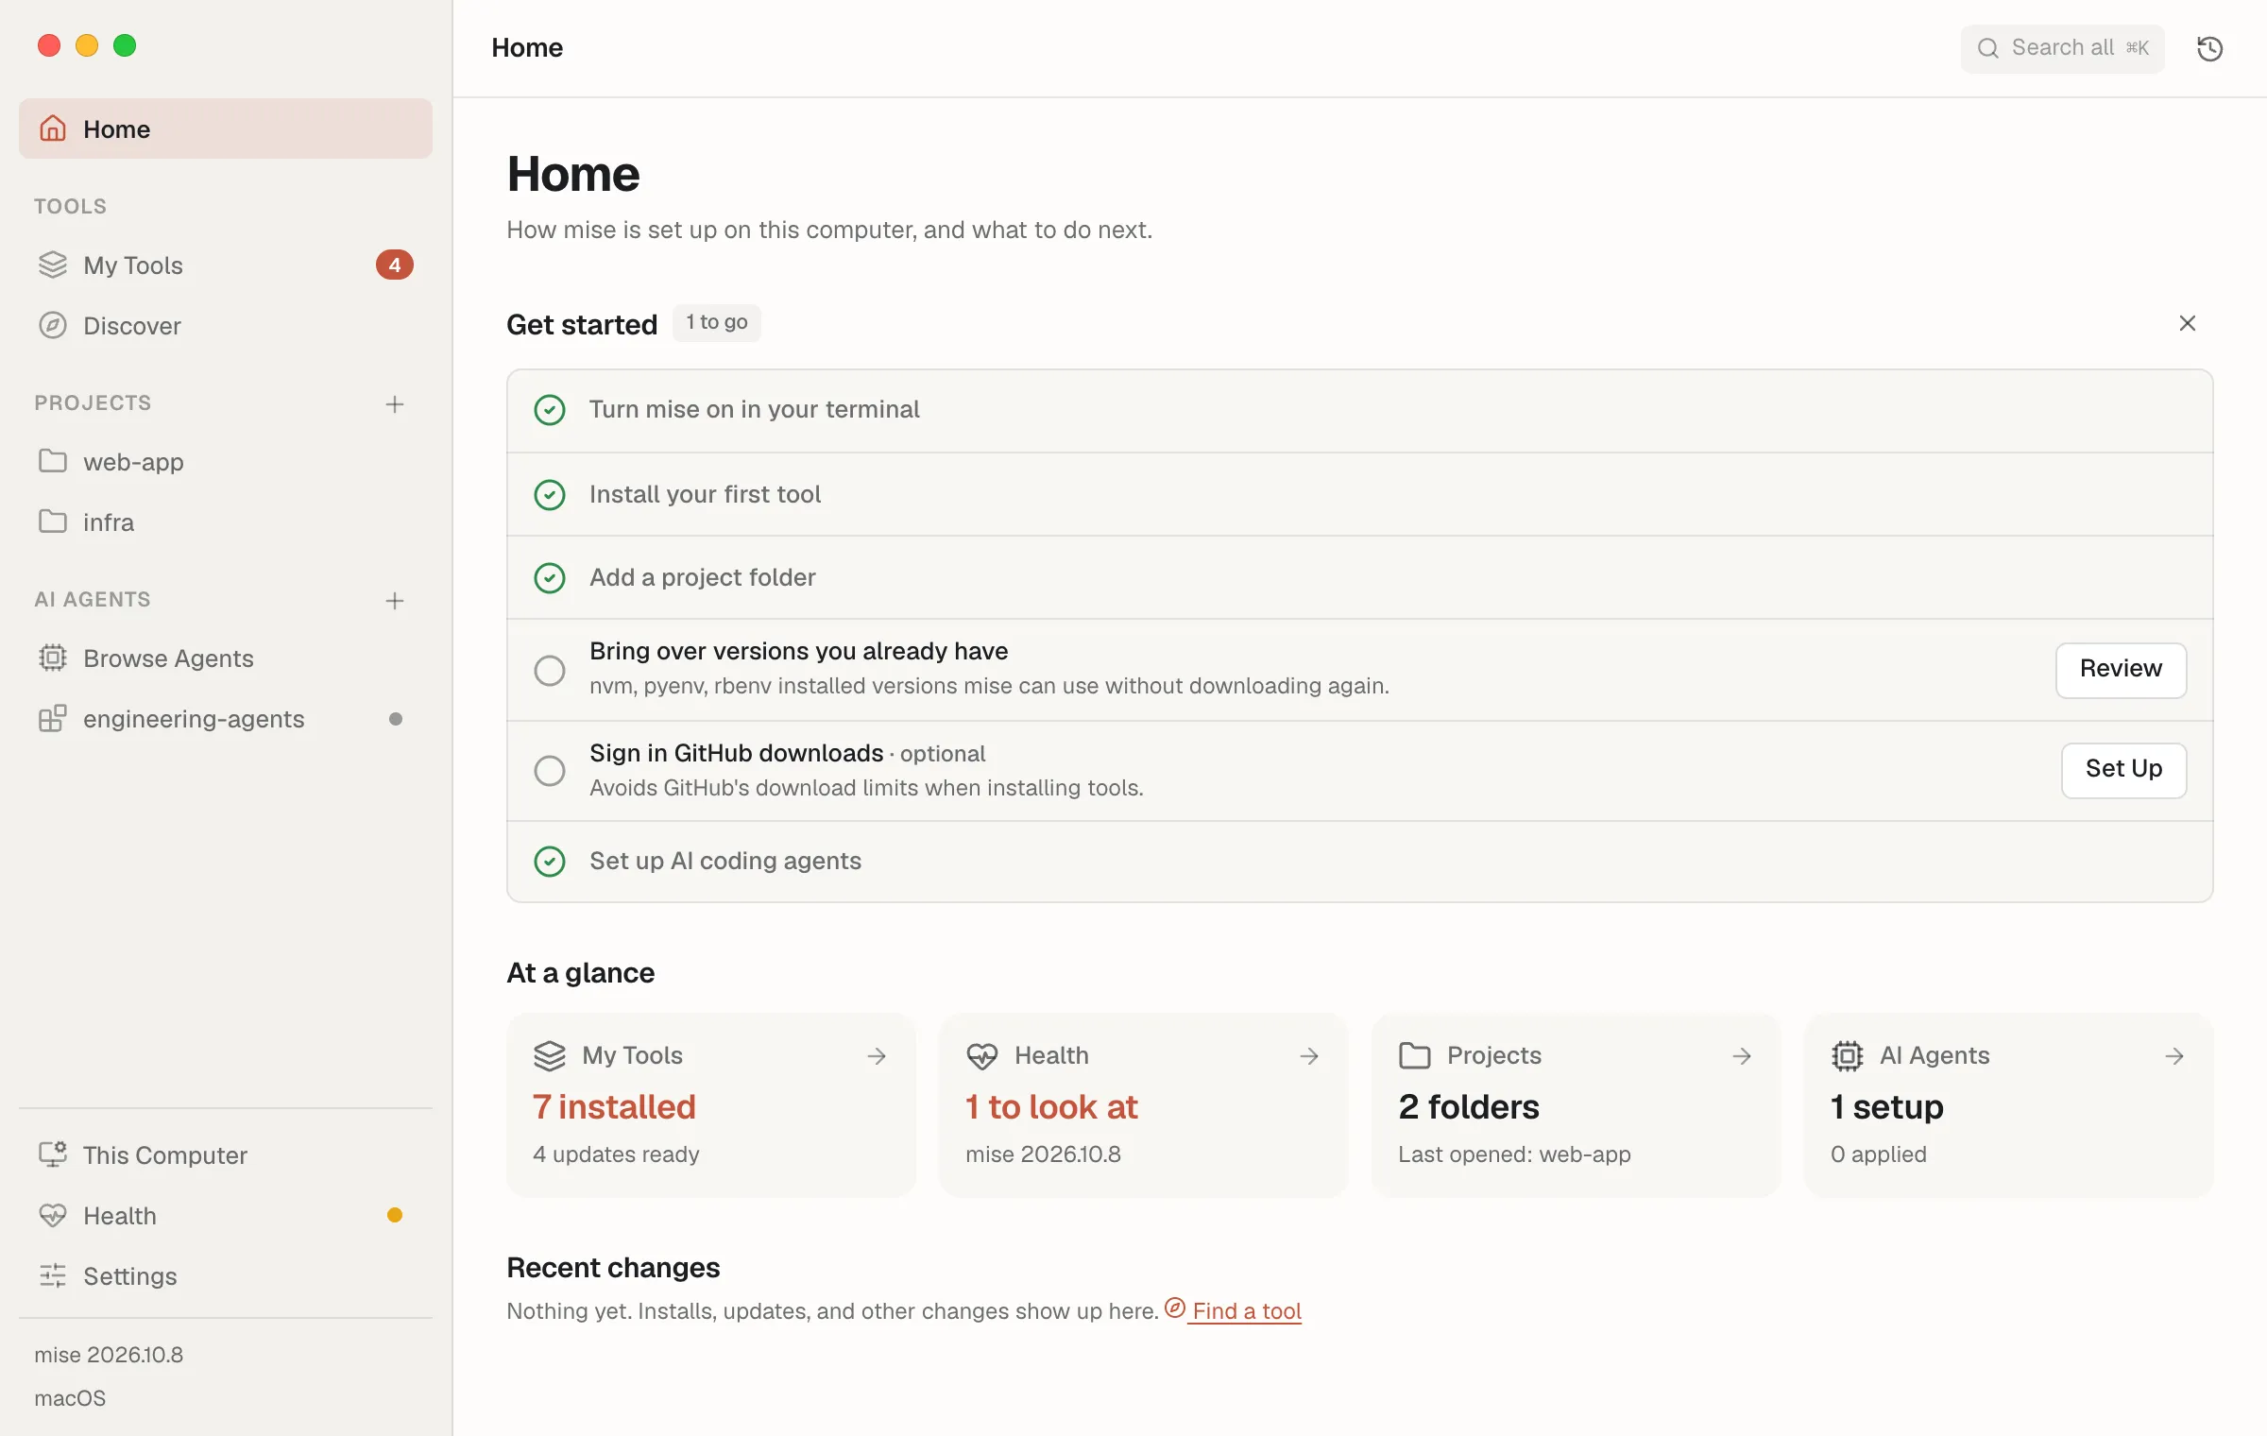Click the My Tools card layers icon
The image size is (2267, 1436).
(550, 1055)
